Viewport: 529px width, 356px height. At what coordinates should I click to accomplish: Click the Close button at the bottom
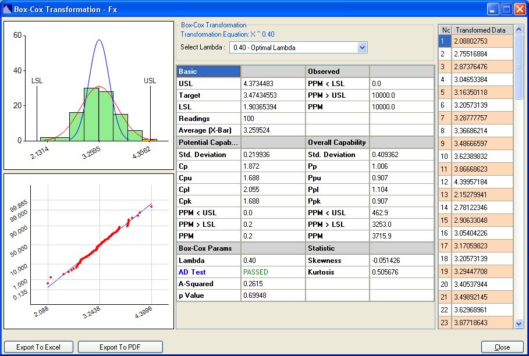click(x=502, y=347)
